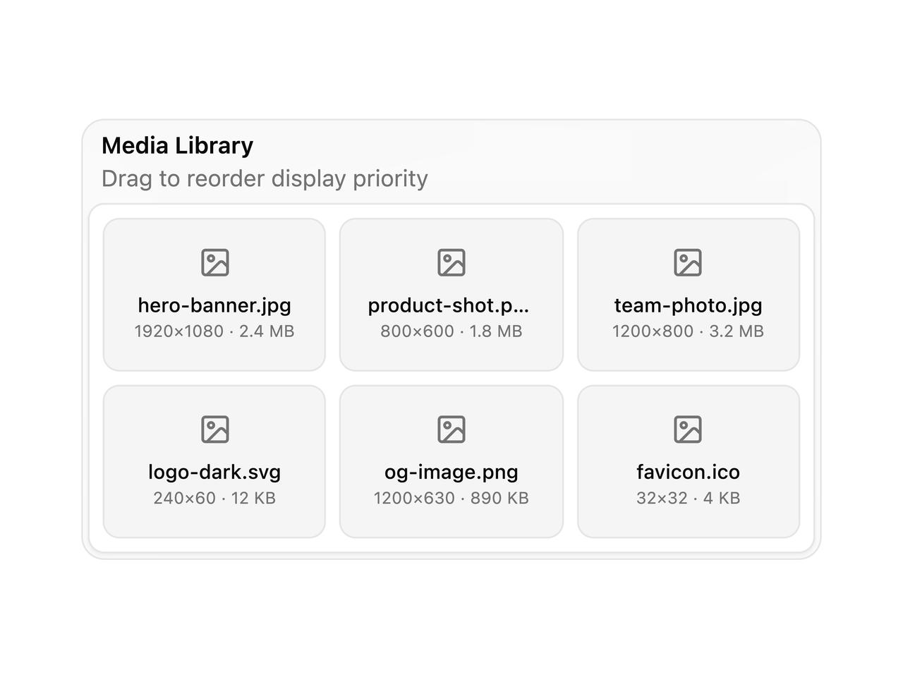The image size is (903, 677).
Task: Select the hero-banner.jpg filename label
Action: (214, 305)
